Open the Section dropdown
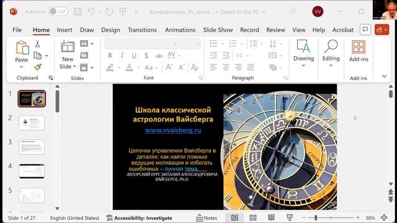Image resolution: width=397 pixels, height=223 pixels. coord(87,68)
